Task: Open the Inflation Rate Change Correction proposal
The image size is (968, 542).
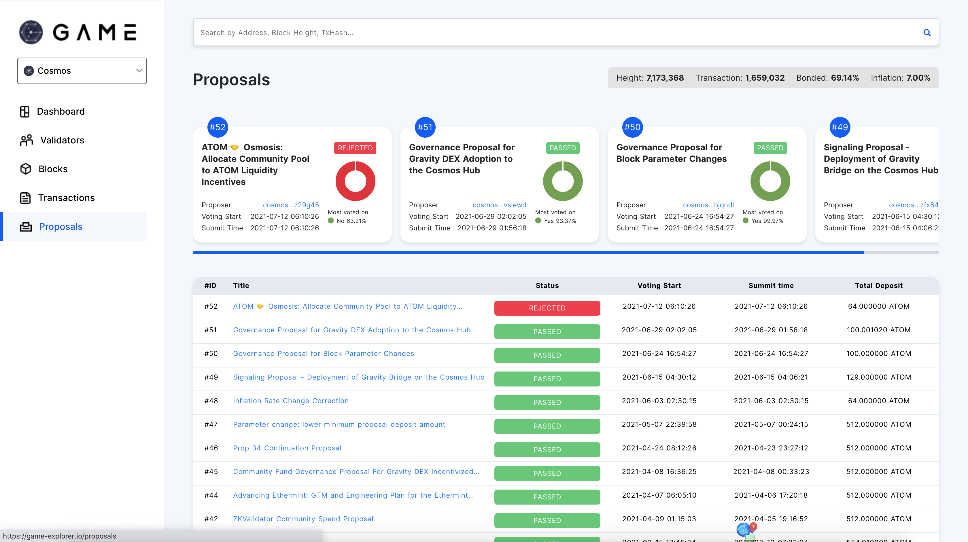Action: click(x=290, y=401)
